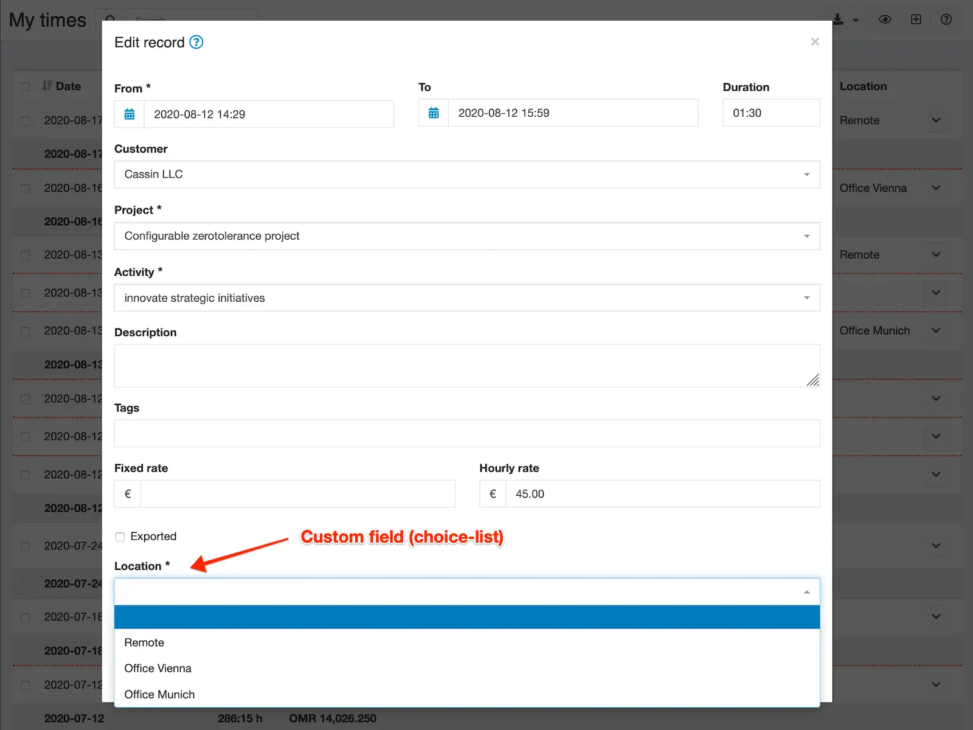This screenshot has width=973, height=730.
Task: Click the To date-time field
Action: pos(573,113)
